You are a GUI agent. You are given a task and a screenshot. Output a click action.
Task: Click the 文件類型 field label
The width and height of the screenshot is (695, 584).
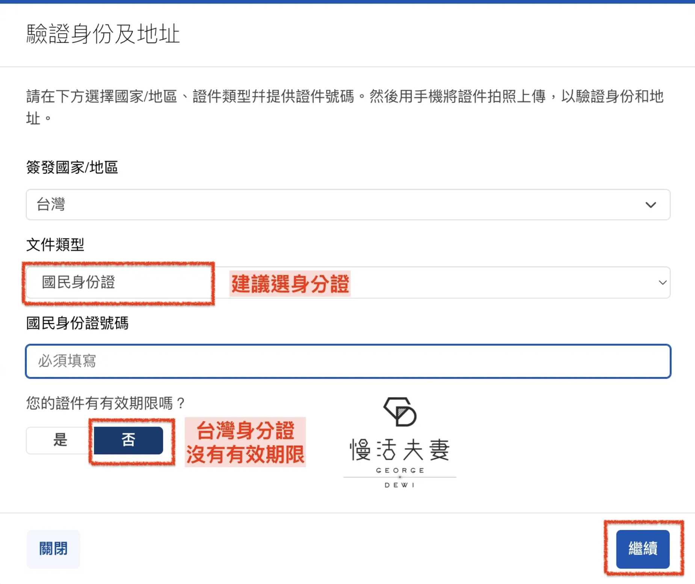[55, 245]
